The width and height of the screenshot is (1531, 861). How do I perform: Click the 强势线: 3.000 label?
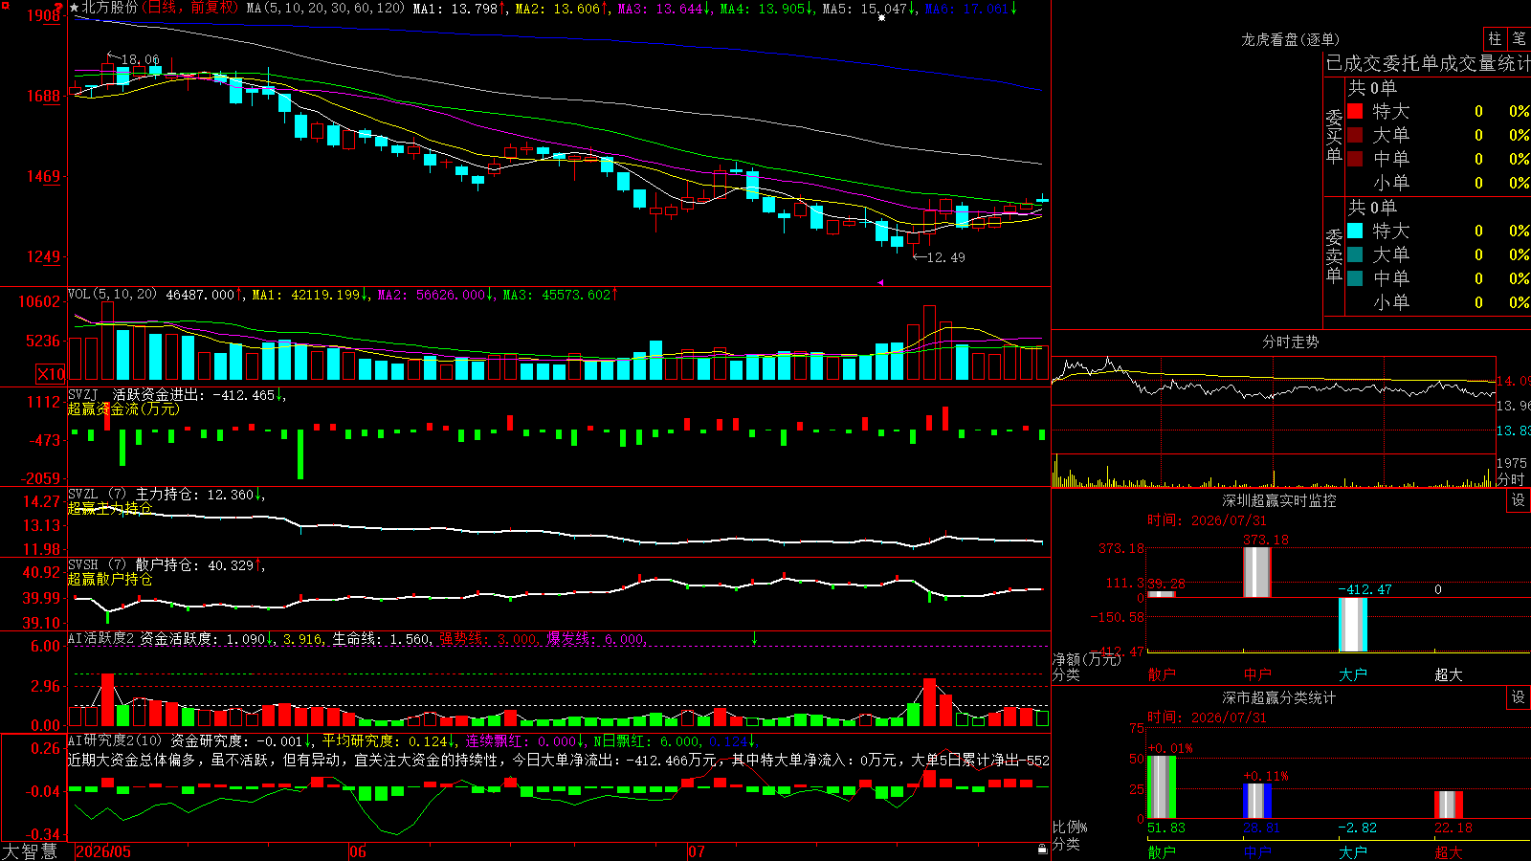coord(488,639)
